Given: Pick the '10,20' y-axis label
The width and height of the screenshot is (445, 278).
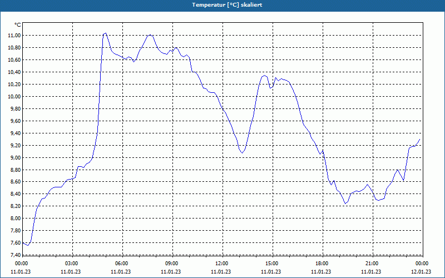Looking at the screenshot, I should click(16, 85).
